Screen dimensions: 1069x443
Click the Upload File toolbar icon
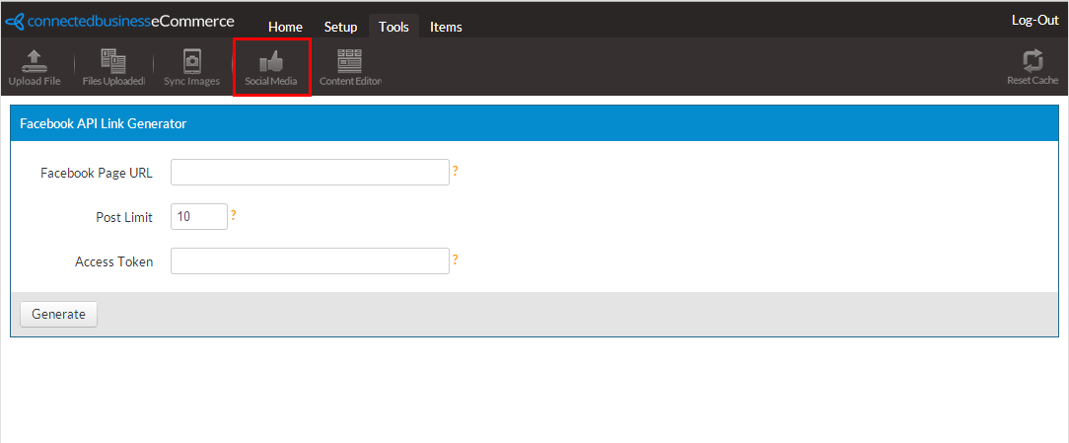pos(35,67)
